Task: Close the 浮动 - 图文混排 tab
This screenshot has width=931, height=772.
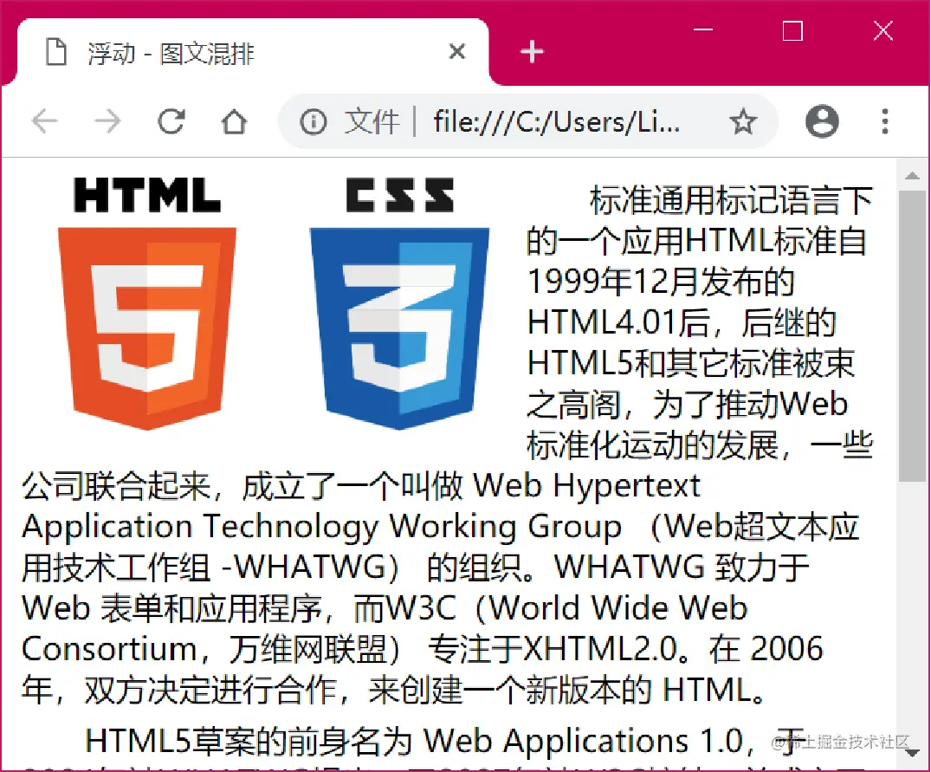Action: (x=456, y=51)
